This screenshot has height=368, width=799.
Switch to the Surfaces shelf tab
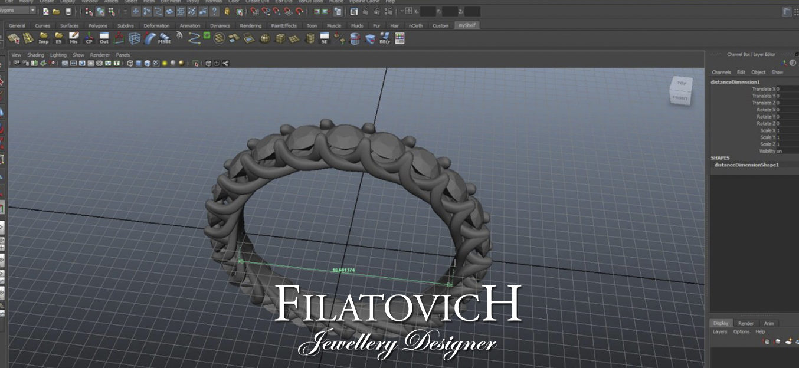[x=69, y=25]
